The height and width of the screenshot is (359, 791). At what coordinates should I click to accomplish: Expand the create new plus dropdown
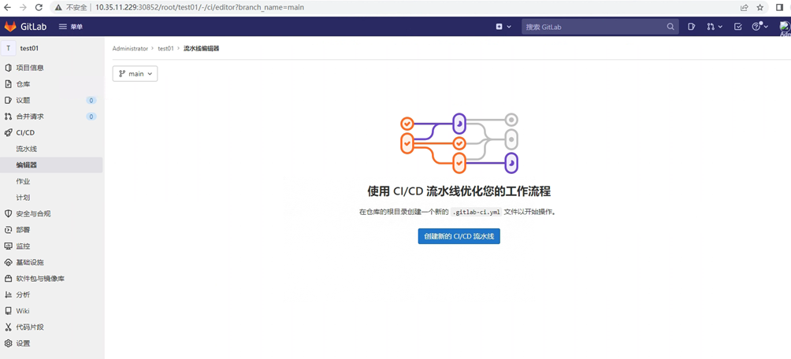(x=503, y=27)
